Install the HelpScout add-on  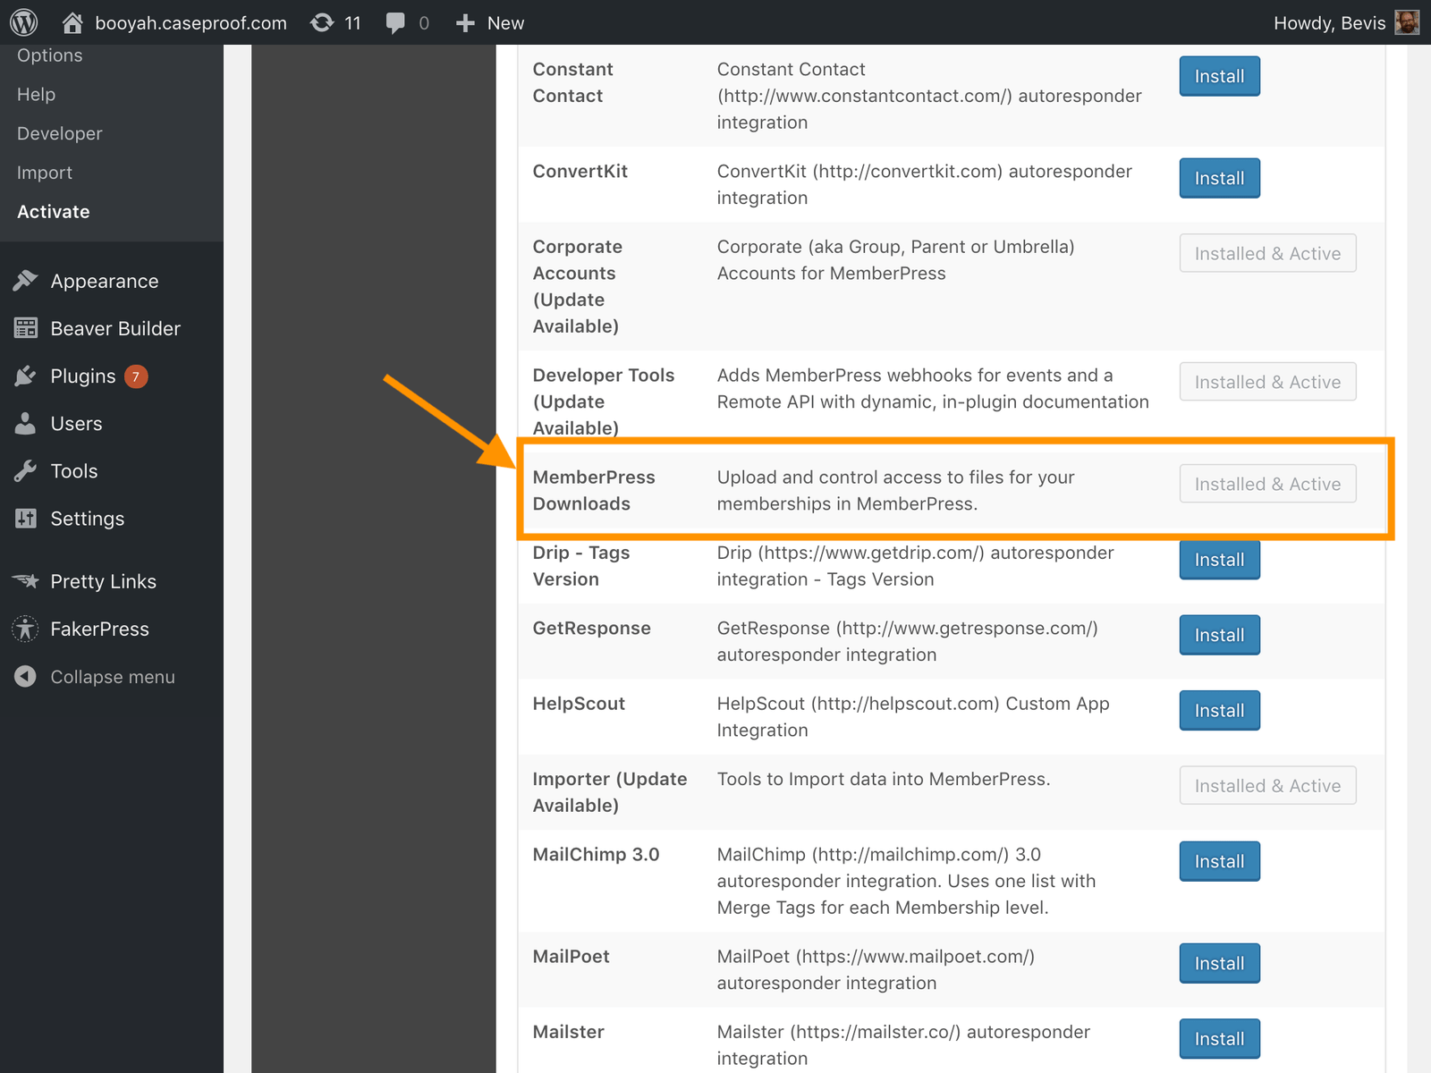[x=1219, y=710]
